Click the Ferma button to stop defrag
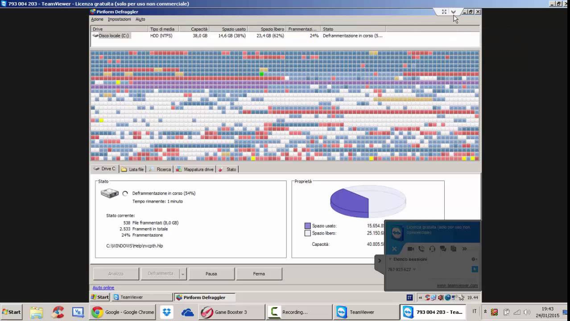570x321 pixels. pos(259,274)
